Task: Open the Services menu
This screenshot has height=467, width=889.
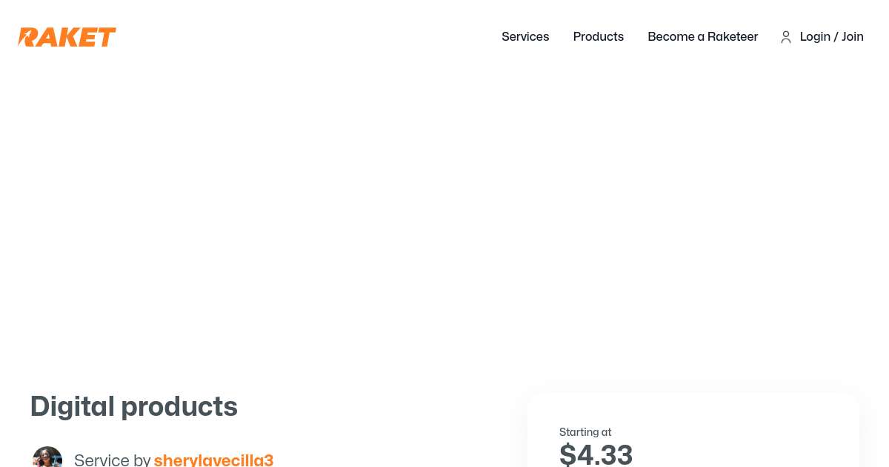Action: point(525,36)
